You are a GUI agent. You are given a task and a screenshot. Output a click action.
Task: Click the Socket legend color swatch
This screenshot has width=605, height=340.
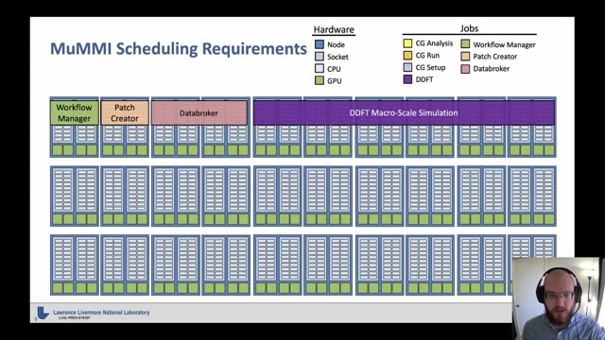[x=320, y=57]
